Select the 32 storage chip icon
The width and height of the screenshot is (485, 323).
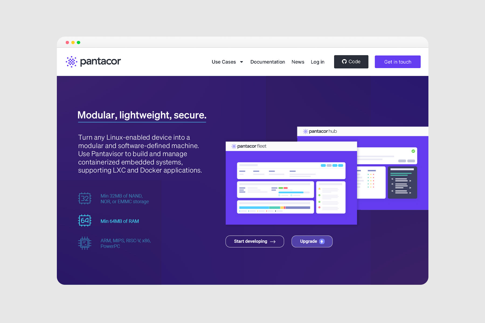(x=85, y=198)
